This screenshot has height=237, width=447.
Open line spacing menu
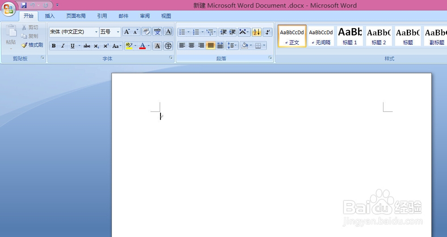[232, 45]
